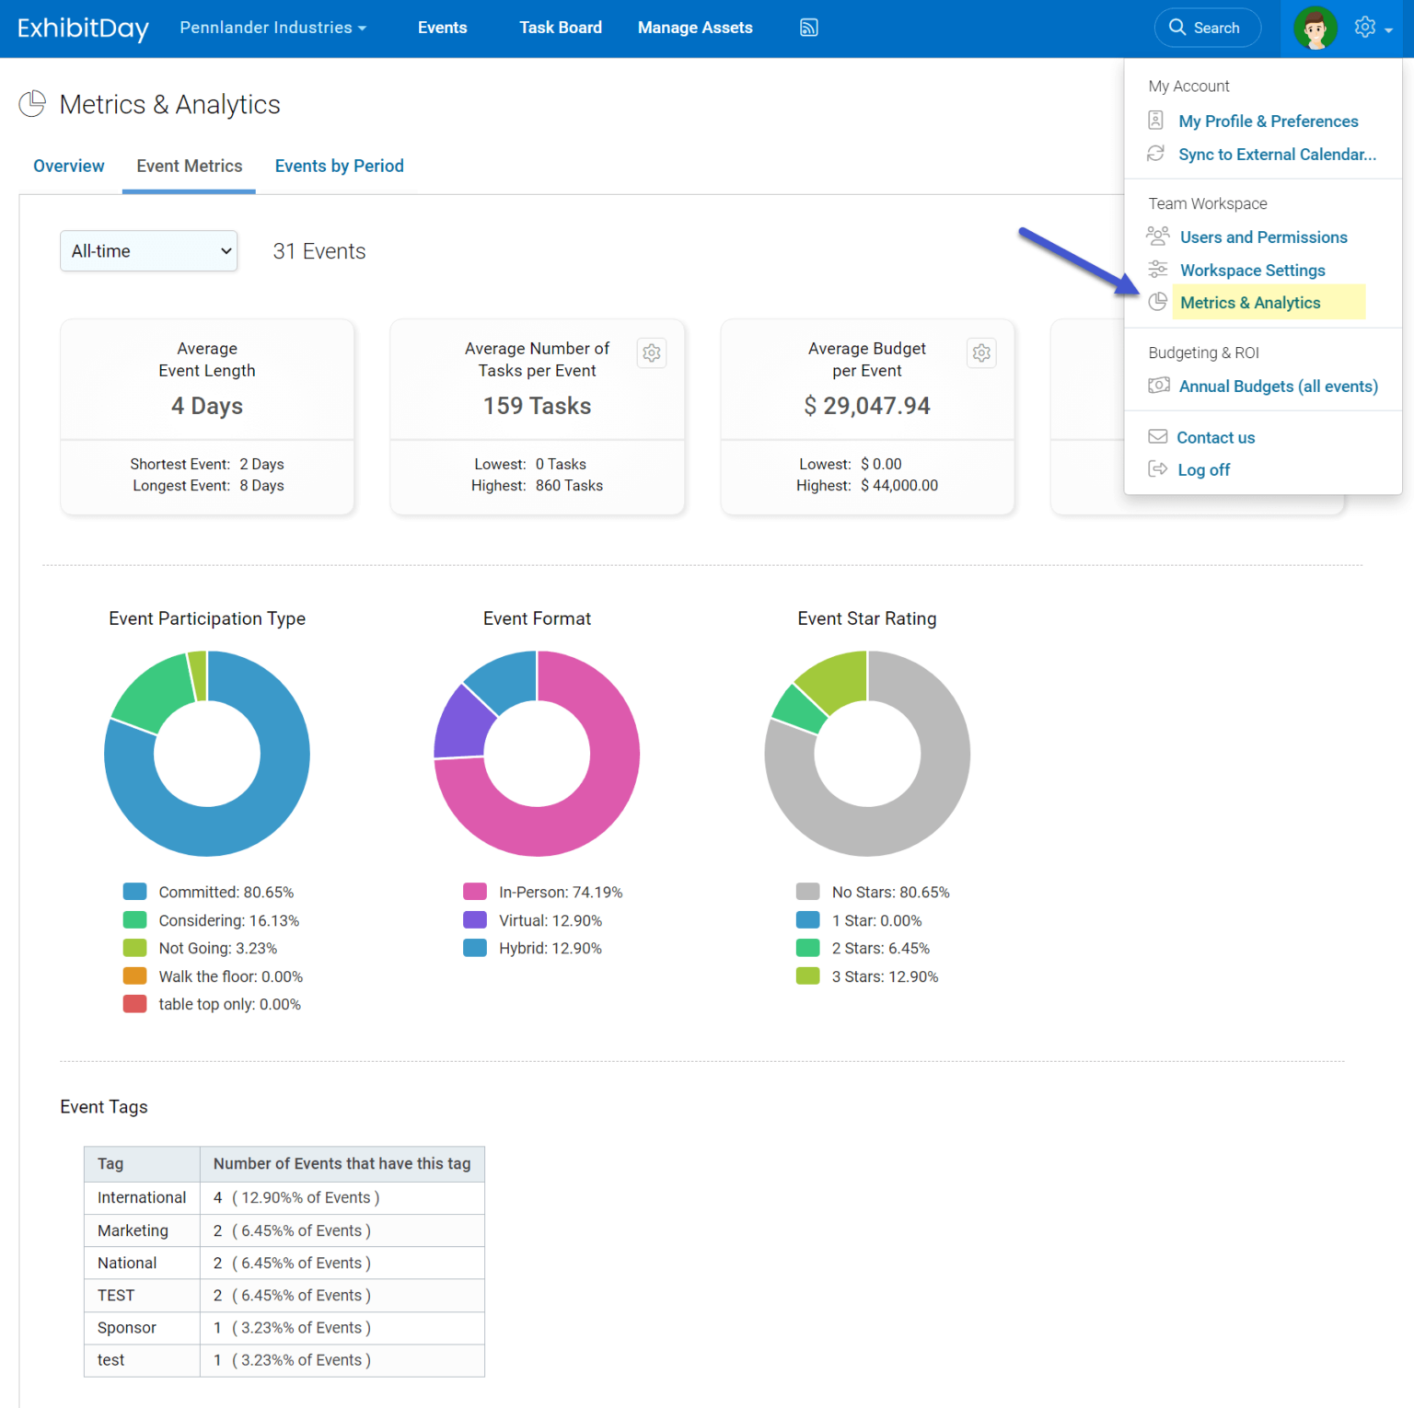Image resolution: width=1414 pixels, height=1408 pixels.
Task: Open the All-time time range dropdown
Action: tap(148, 250)
